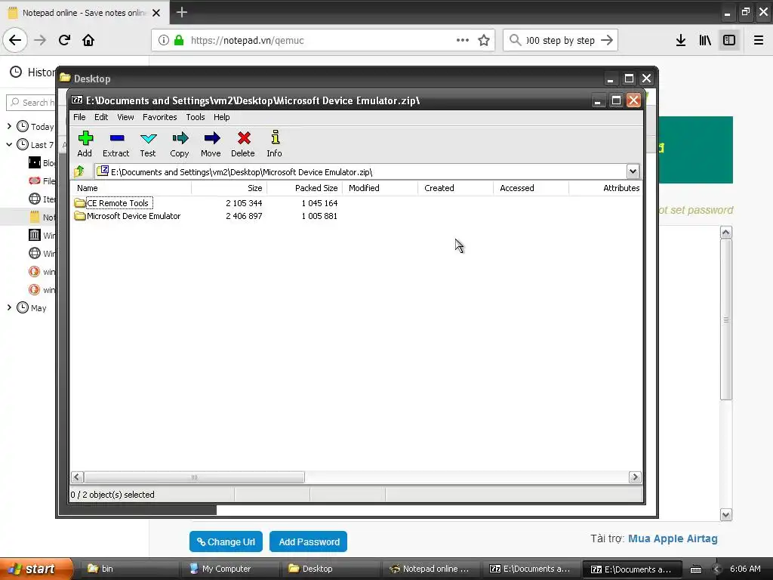
Task: Sort by Created column header
Action: pos(455,188)
